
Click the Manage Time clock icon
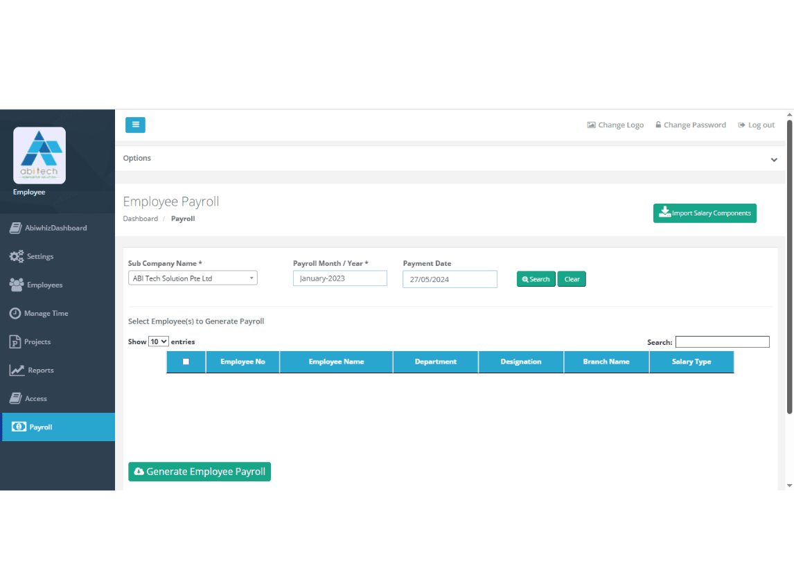(15, 313)
